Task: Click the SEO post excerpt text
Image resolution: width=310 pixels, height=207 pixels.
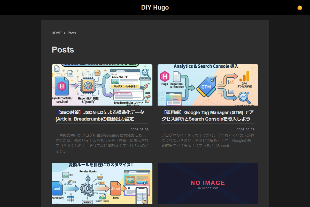Action: pyautogui.click(x=102, y=143)
